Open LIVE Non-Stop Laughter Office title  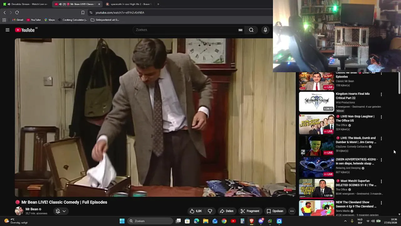click(355, 118)
